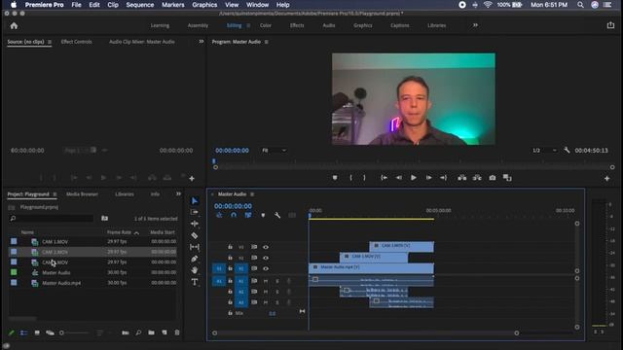Click the Extract button in Program Monitor

(x=477, y=178)
